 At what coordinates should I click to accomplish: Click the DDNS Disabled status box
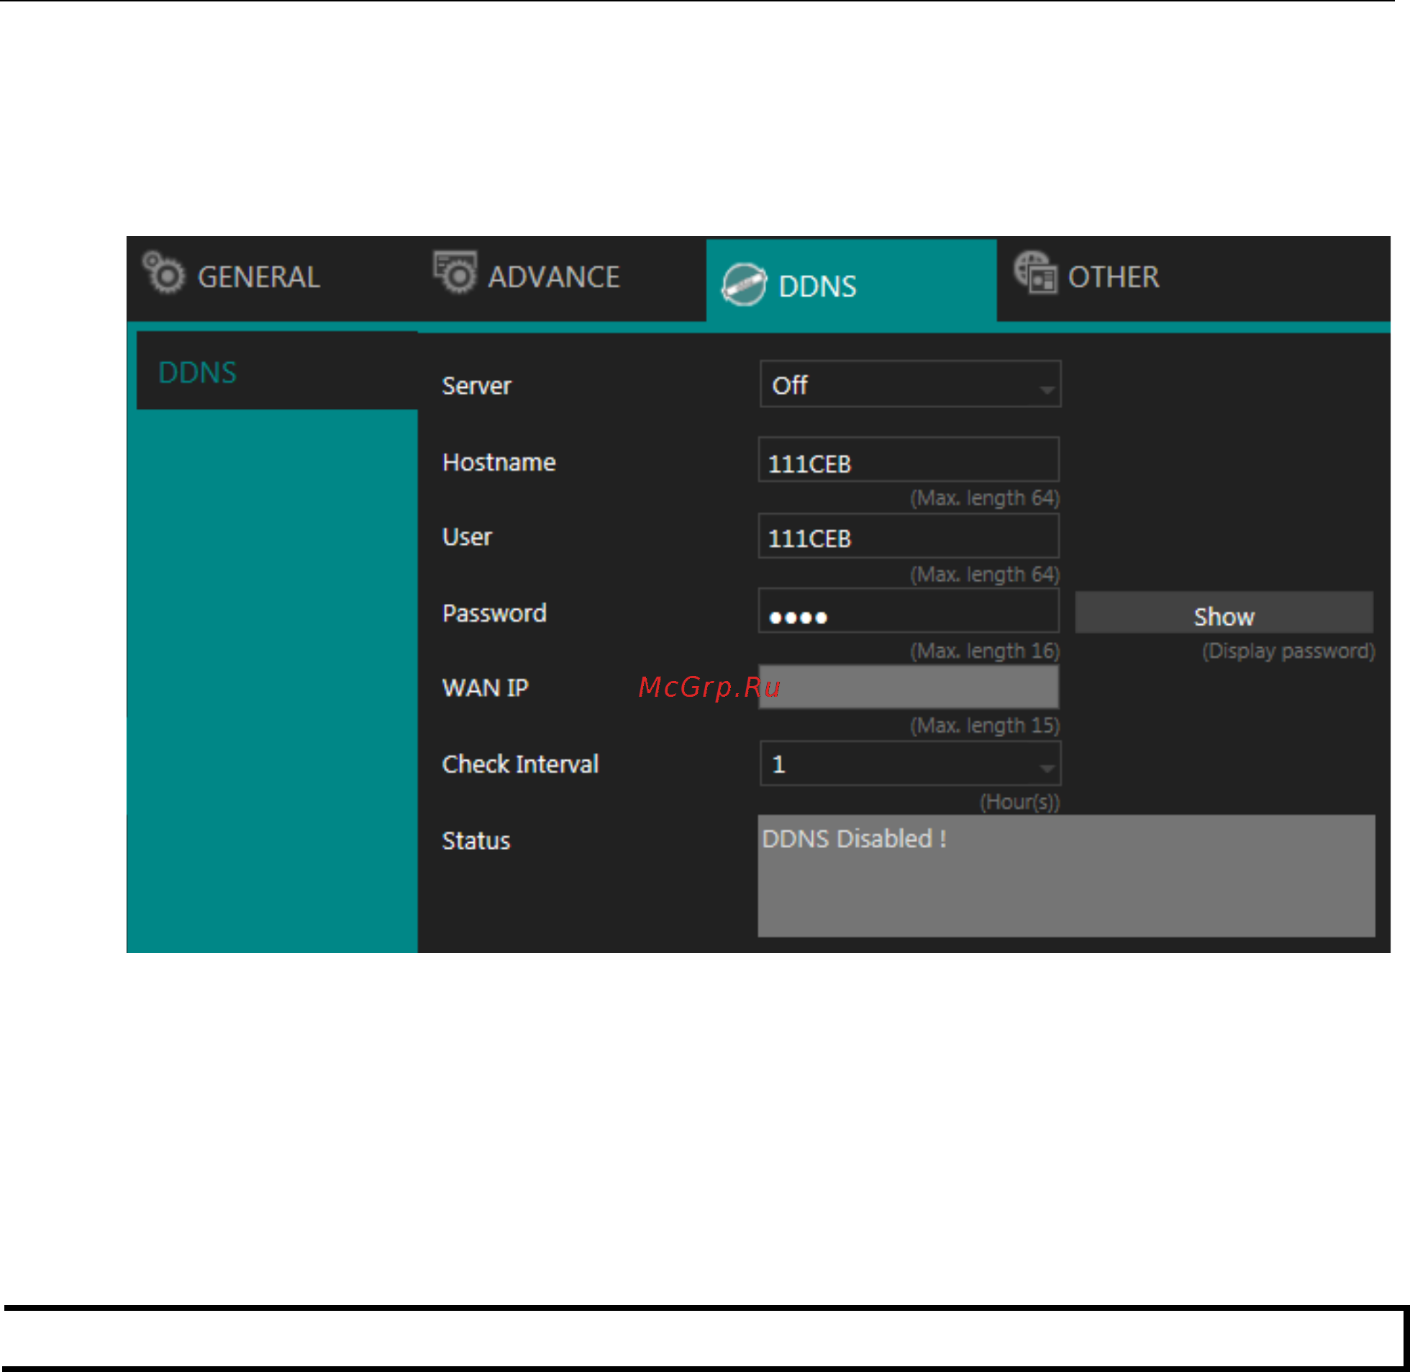tap(1067, 876)
